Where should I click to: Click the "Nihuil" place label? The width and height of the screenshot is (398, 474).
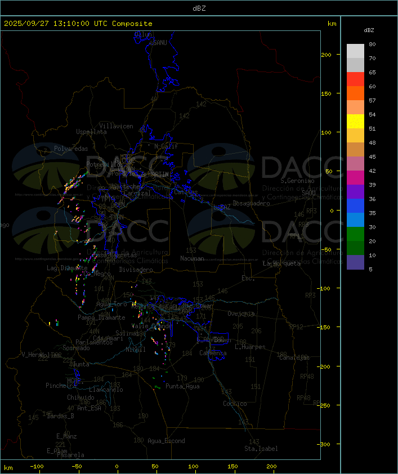click(136, 350)
